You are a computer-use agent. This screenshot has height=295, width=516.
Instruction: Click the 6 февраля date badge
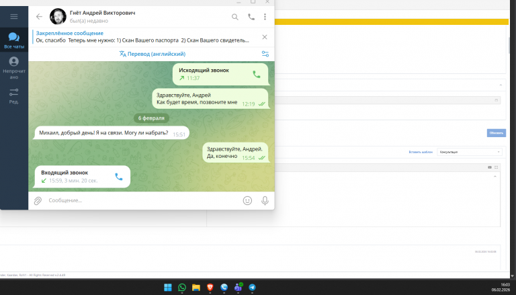151,118
